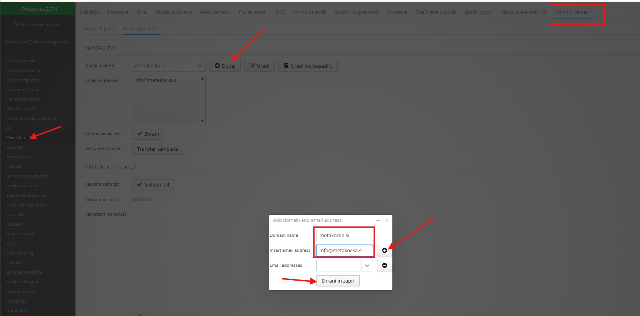Open the Definicije tab
This screenshot has height=316, width=640.
(89, 12)
